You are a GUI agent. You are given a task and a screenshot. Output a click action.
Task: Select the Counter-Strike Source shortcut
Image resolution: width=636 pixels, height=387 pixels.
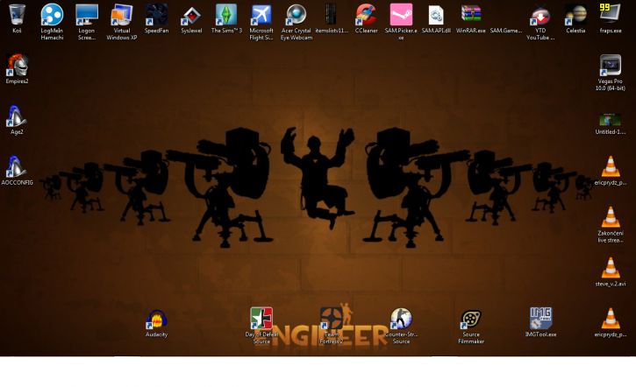pyautogui.click(x=401, y=318)
